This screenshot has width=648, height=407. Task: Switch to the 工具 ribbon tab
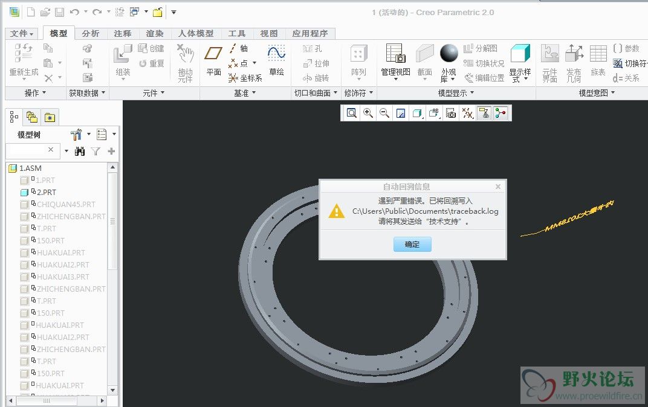coord(237,33)
